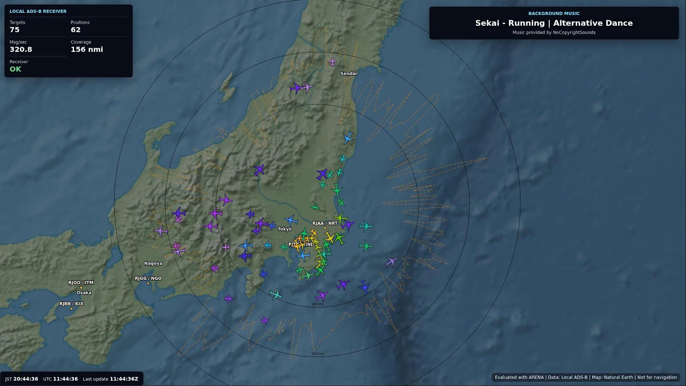Click the Sendai city label

click(348, 73)
